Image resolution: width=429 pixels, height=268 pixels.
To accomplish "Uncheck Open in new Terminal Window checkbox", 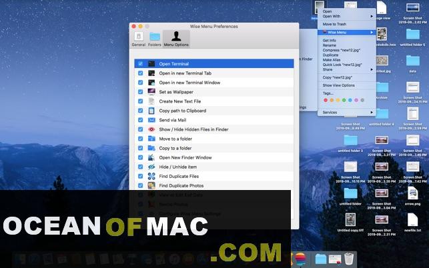I will click(140, 82).
